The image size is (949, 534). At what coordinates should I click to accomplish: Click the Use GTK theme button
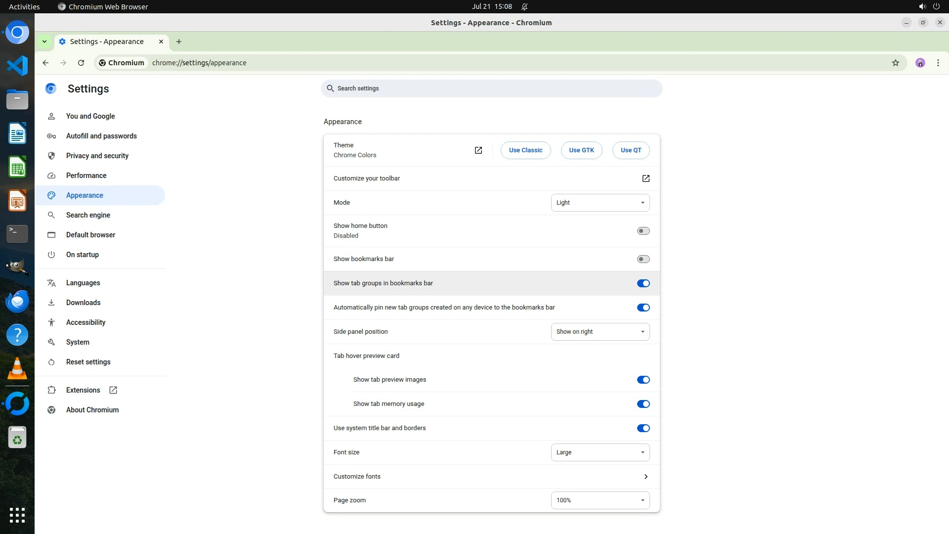(x=581, y=150)
